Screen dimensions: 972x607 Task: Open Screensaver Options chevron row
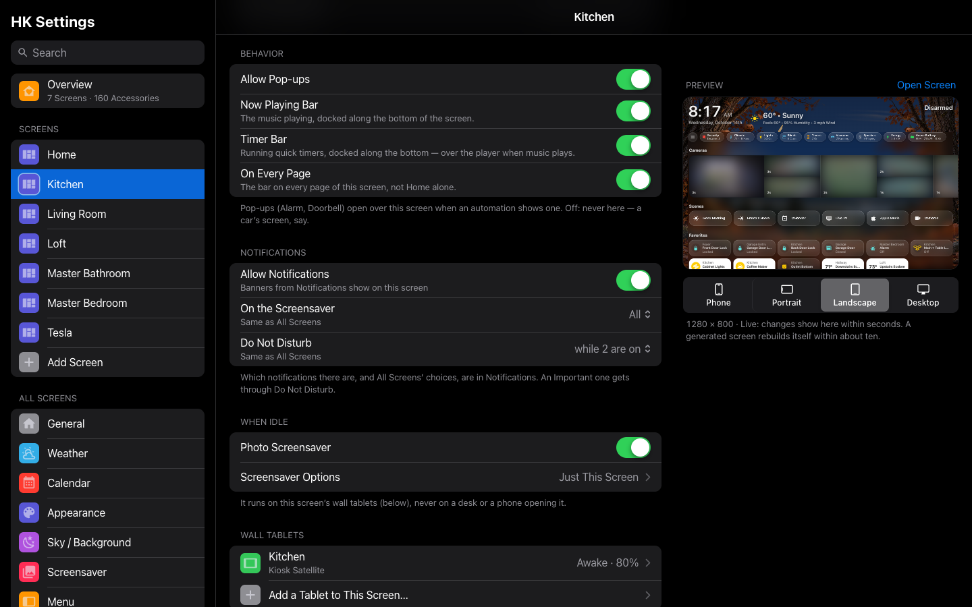pos(446,477)
